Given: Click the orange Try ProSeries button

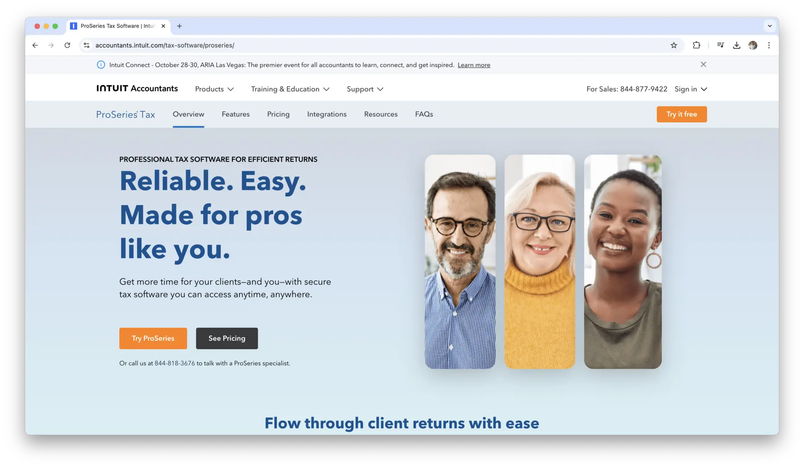Looking at the screenshot, I should (x=153, y=338).
